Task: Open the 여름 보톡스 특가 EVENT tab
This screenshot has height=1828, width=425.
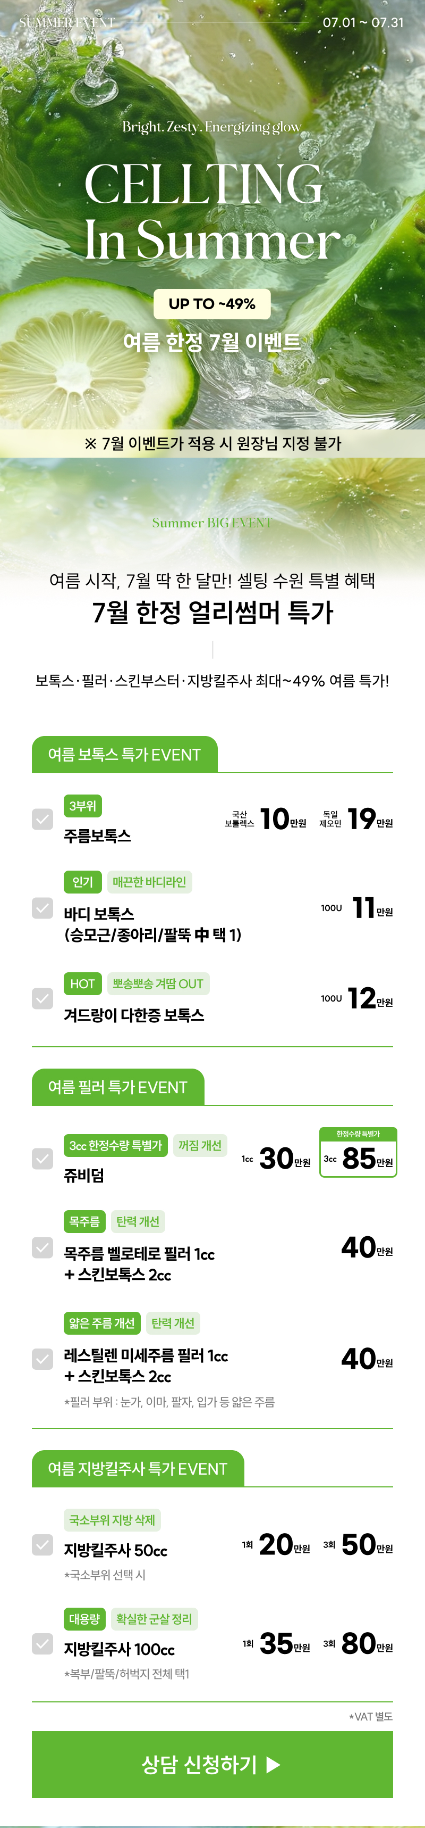Action: coord(125,754)
